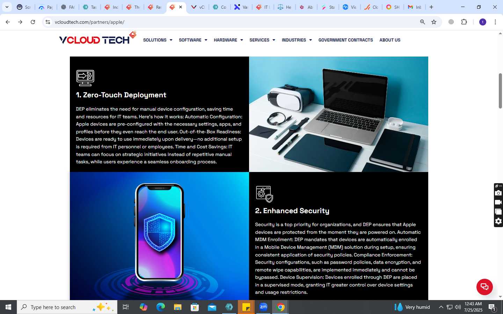Switch to the 'Var' browser tab
503x314 pixels.
point(241,7)
